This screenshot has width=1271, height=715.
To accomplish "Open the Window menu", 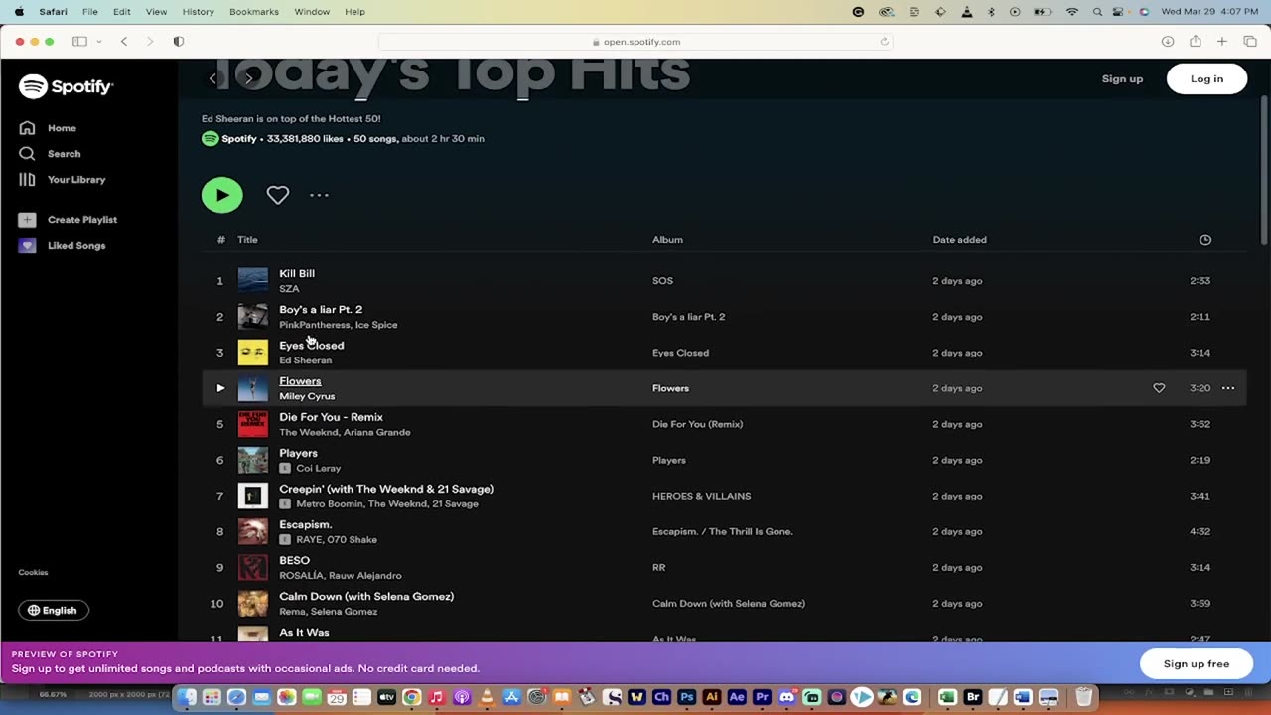I will (312, 12).
